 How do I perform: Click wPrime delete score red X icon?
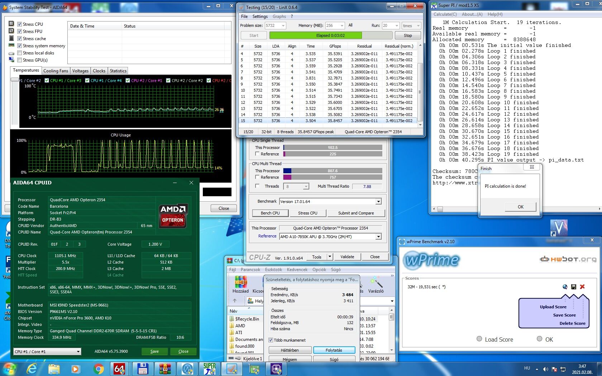coord(582,286)
